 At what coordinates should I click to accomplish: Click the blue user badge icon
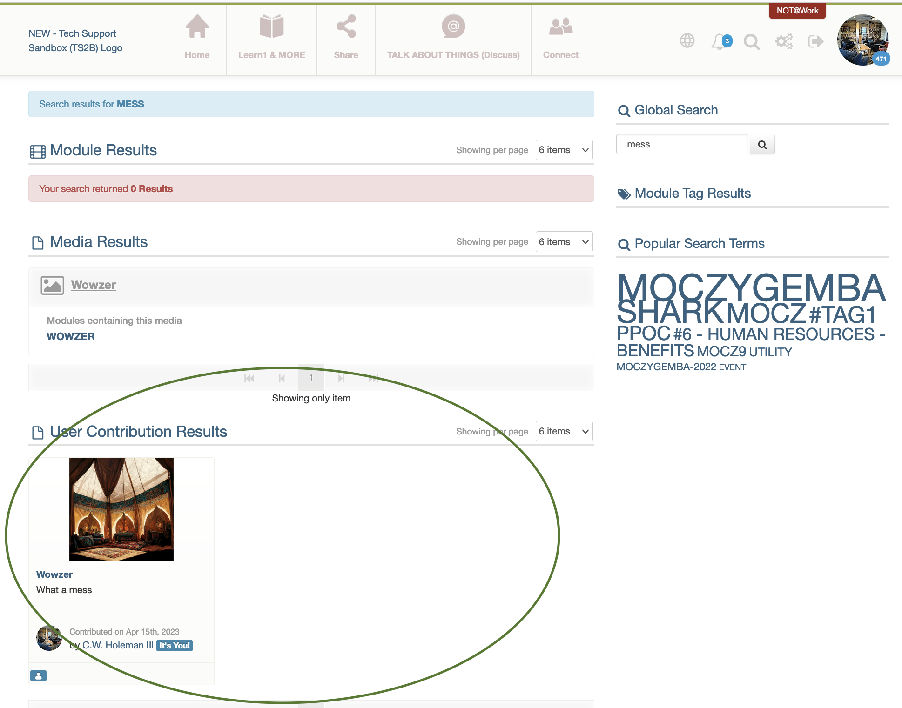(x=38, y=675)
